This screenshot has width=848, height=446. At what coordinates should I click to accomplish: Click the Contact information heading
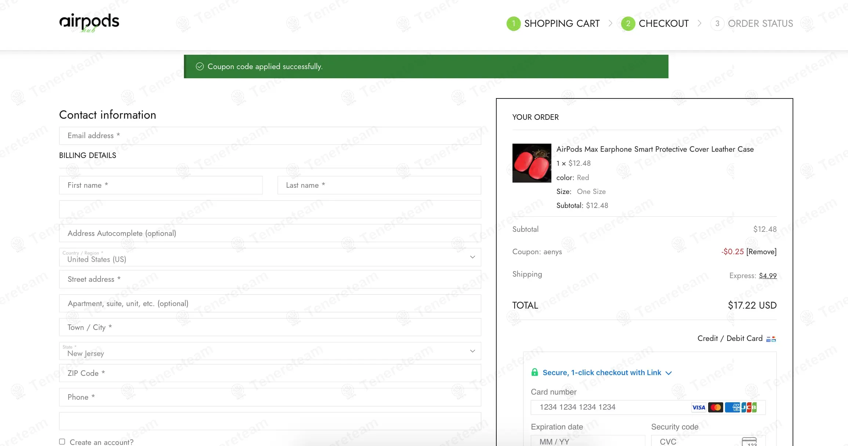(108, 115)
